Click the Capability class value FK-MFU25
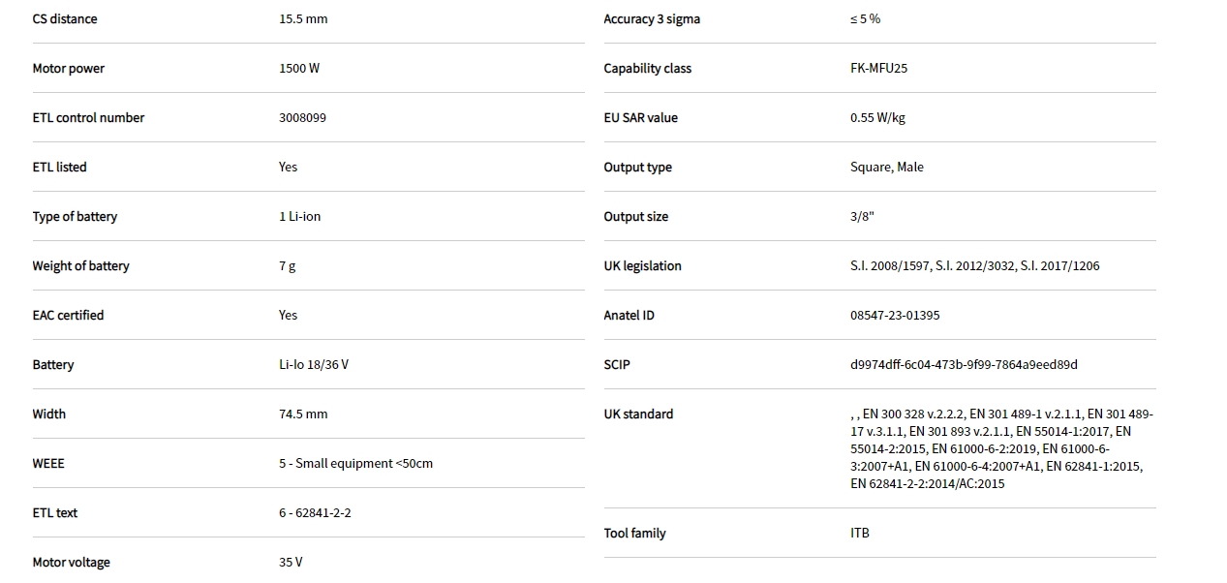Viewport: 1227px width, 583px height. coord(878,69)
